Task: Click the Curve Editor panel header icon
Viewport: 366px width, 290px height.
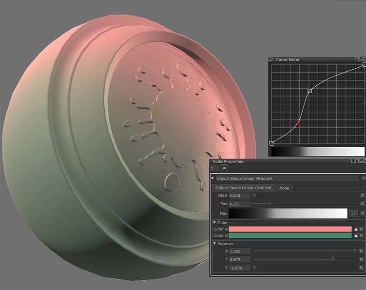Action: (271, 59)
